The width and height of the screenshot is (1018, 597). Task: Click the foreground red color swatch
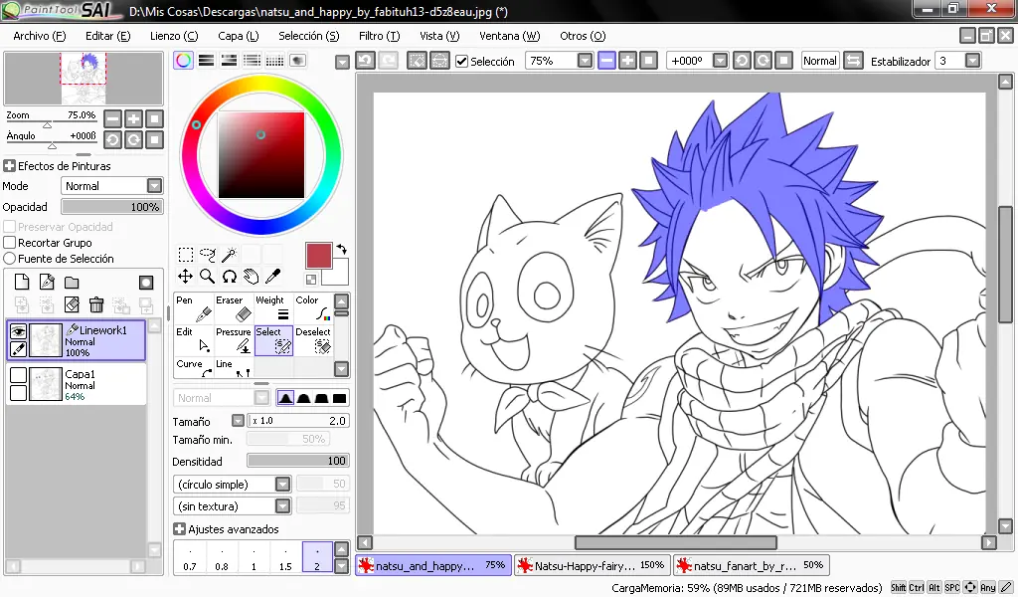pyautogui.click(x=319, y=256)
